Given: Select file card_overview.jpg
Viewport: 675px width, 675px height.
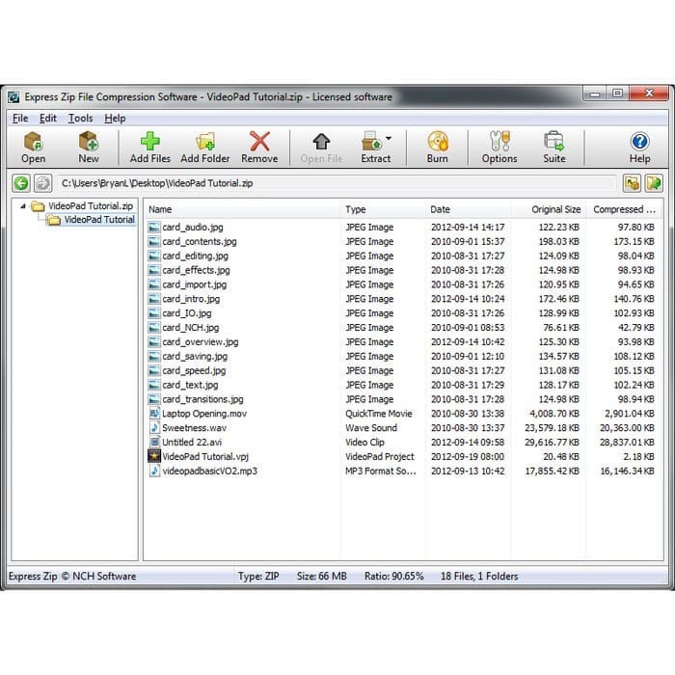Looking at the screenshot, I should point(201,341).
